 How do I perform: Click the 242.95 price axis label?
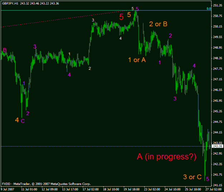coord(218,154)
